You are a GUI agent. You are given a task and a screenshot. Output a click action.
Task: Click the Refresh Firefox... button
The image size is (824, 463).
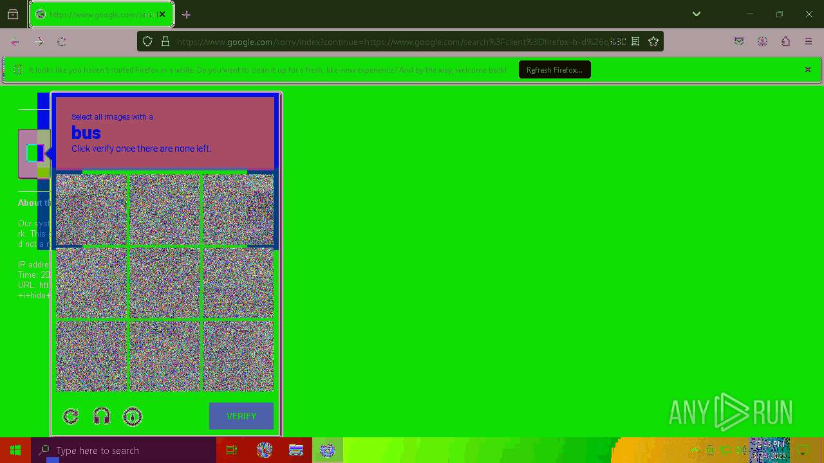click(x=554, y=69)
